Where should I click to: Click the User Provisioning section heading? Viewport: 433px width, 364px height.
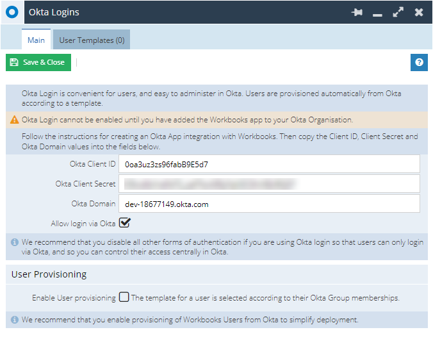49,274
